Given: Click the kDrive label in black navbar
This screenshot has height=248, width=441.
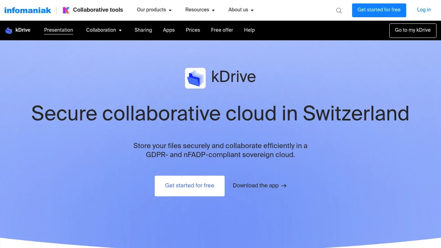Looking at the screenshot, I should pos(23,30).
